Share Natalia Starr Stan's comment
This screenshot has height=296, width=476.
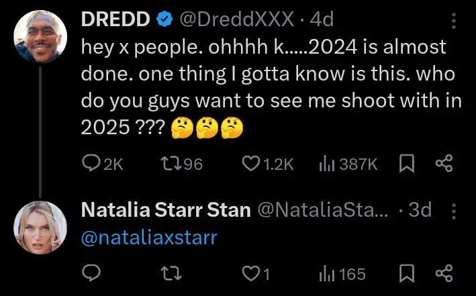coord(444,274)
